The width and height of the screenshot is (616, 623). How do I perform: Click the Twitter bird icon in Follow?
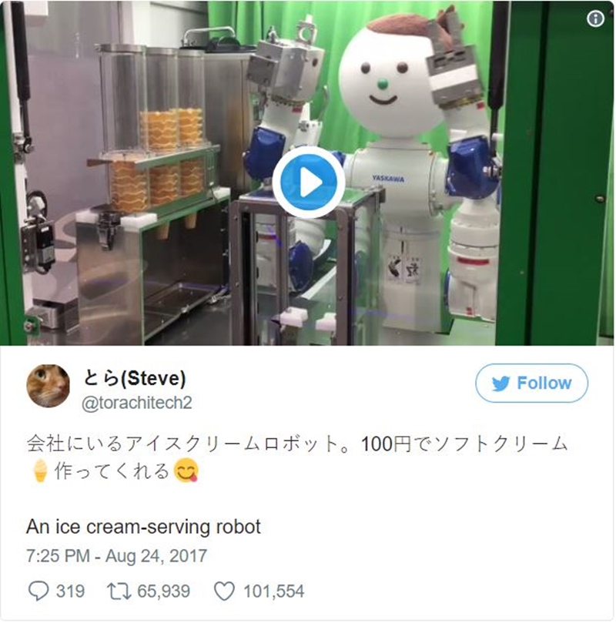click(x=500, y=384)
